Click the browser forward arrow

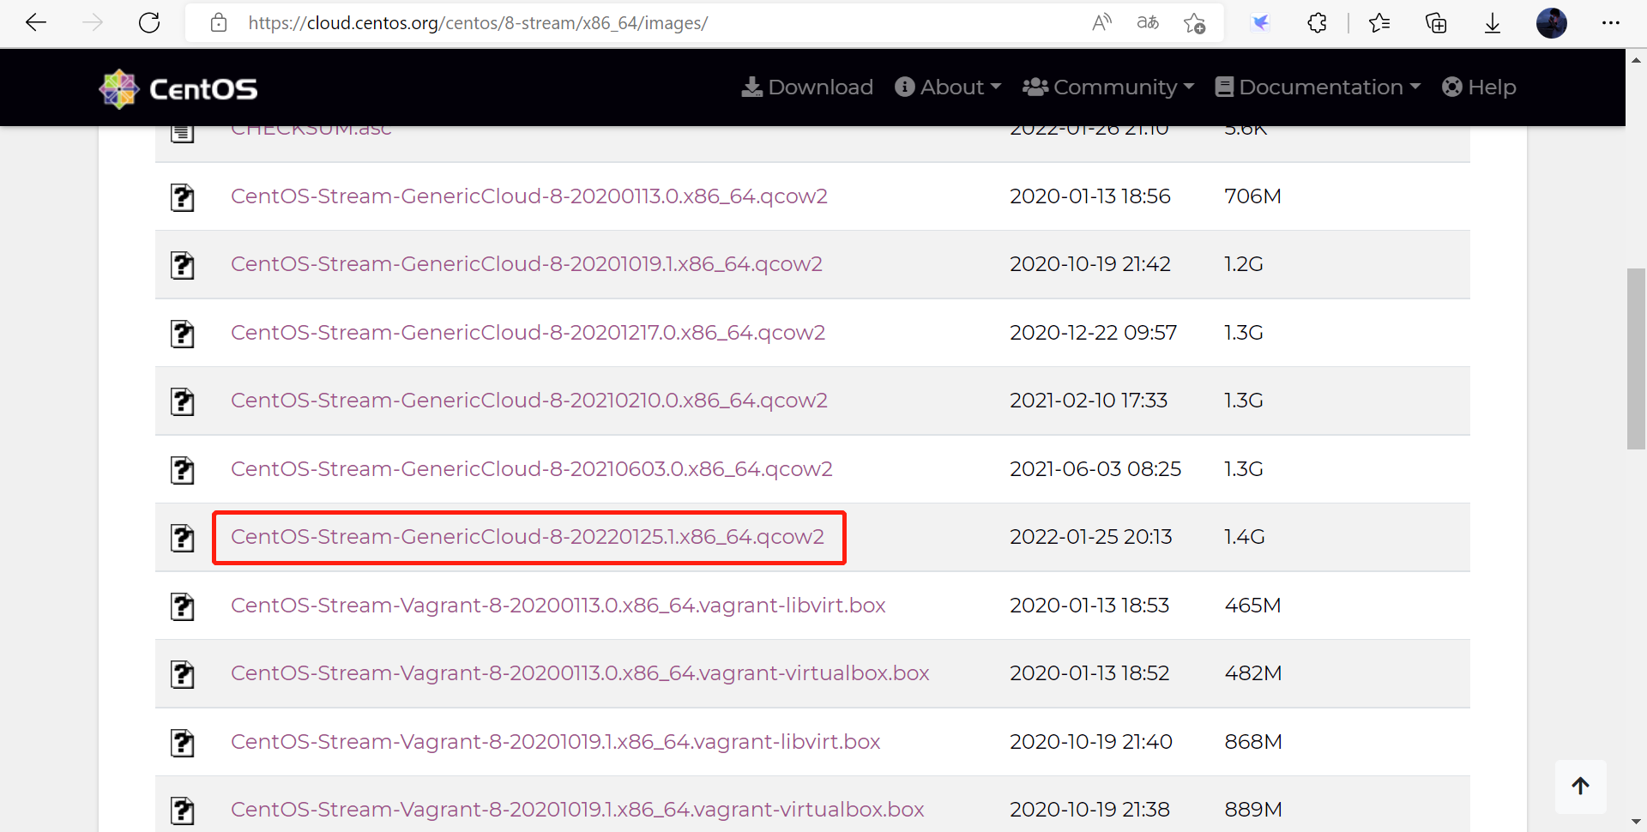pos(92,23)
